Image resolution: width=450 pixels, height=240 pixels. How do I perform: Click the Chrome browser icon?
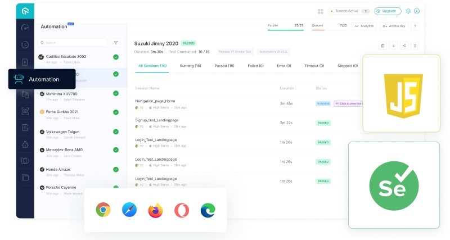coord(103,210)
